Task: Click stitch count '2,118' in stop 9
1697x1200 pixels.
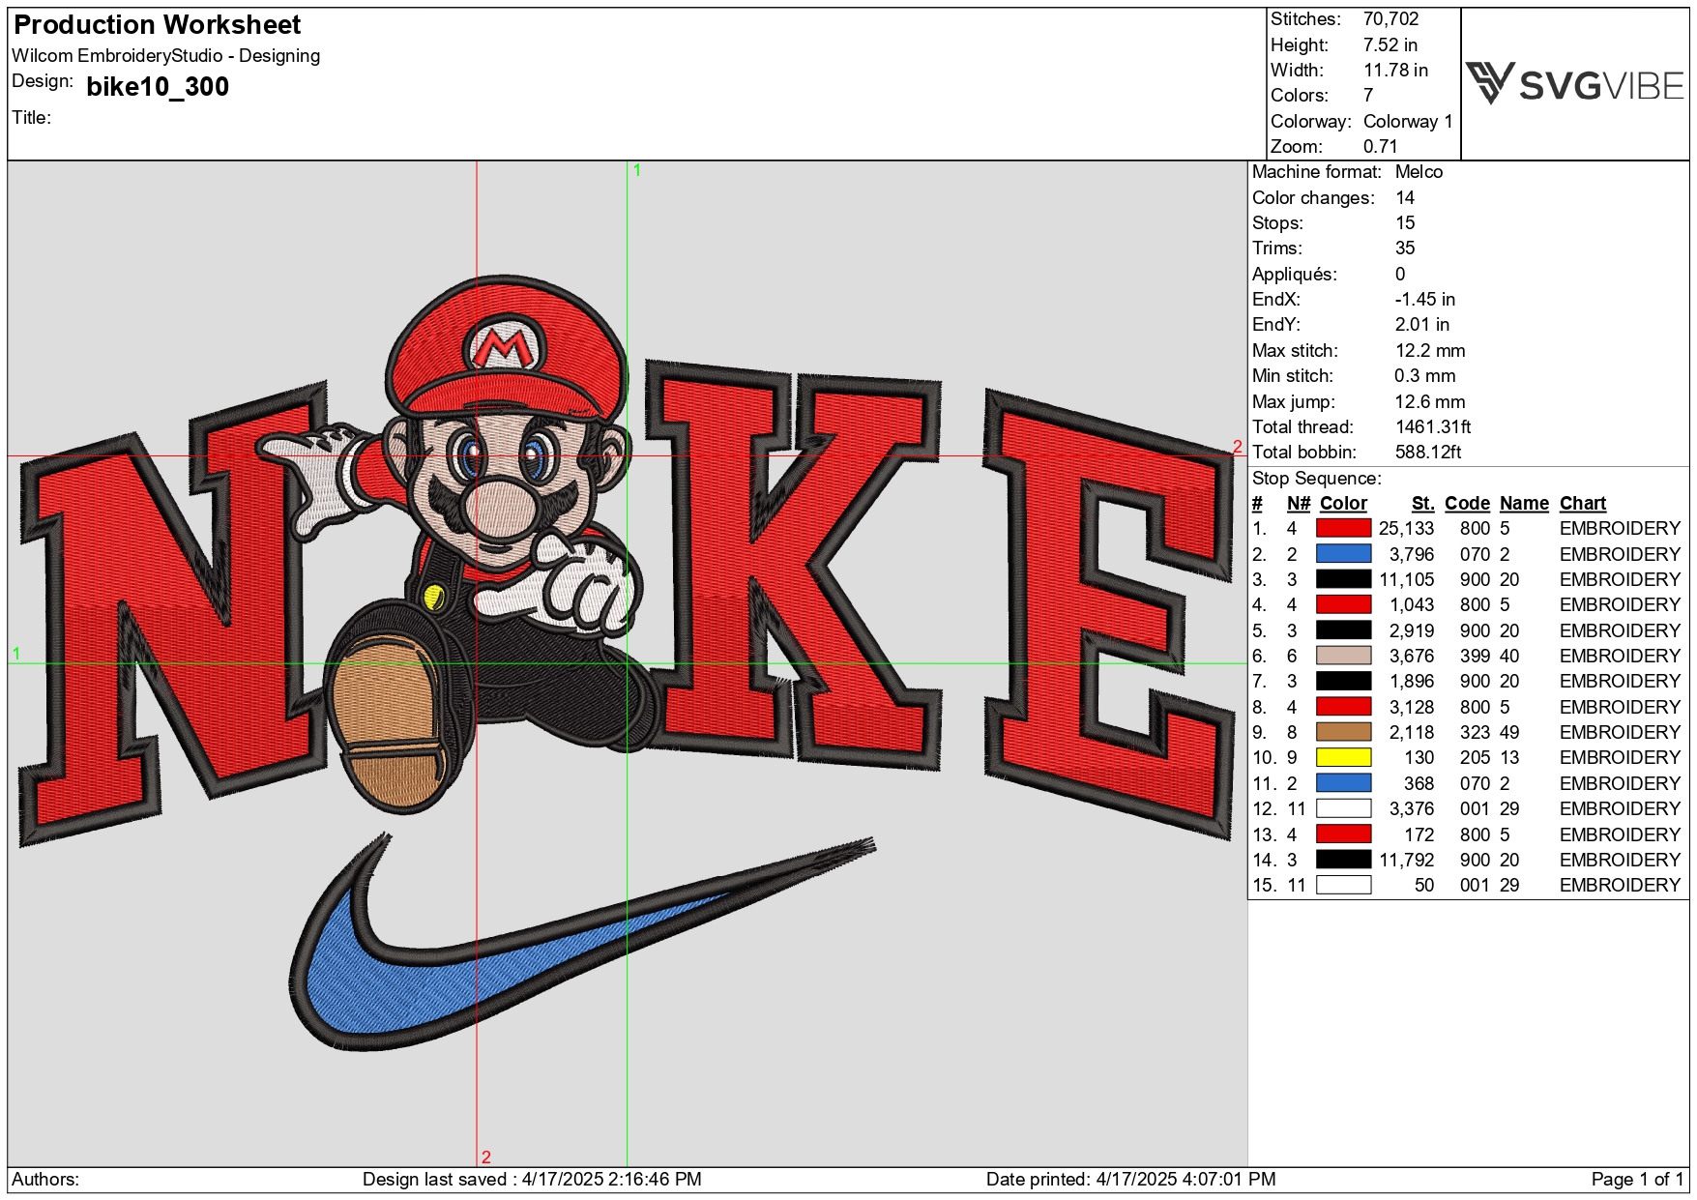Action: (x=1412, y=732)
